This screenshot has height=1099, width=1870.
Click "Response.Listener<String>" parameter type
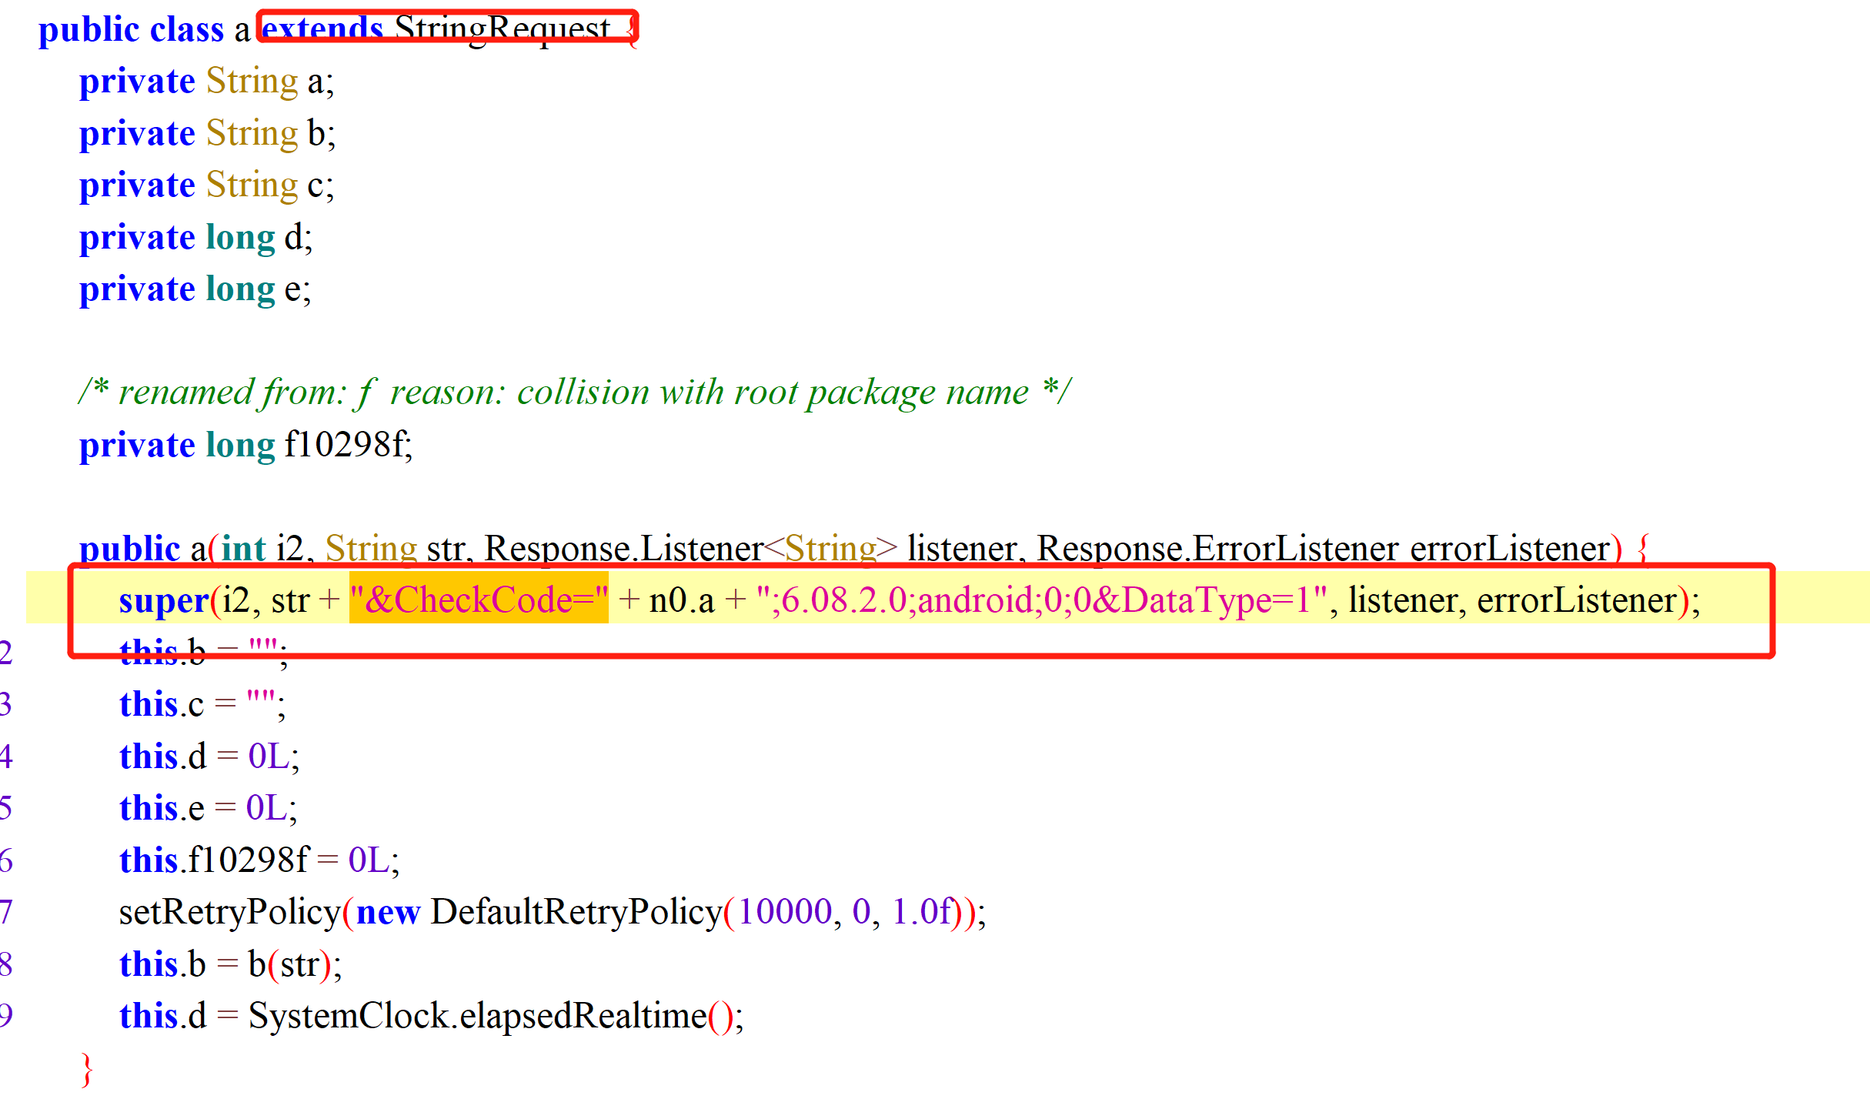point(690,549)
